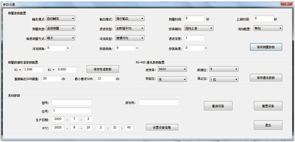Expand the 波特率 9600 dropdown
This screenshot has height=142, width=295.
pos(172,69)
